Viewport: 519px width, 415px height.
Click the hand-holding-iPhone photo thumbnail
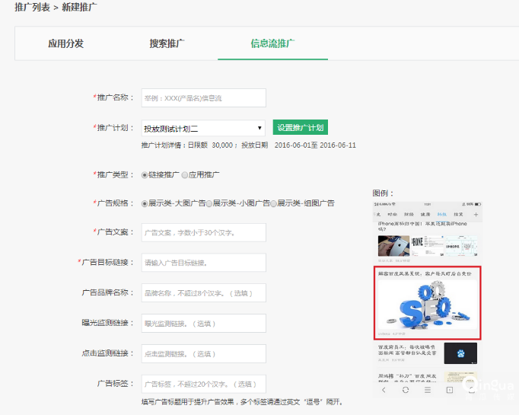click(393, 246)
